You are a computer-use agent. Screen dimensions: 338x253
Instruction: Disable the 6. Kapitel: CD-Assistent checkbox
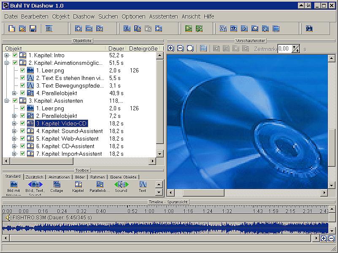23,146
